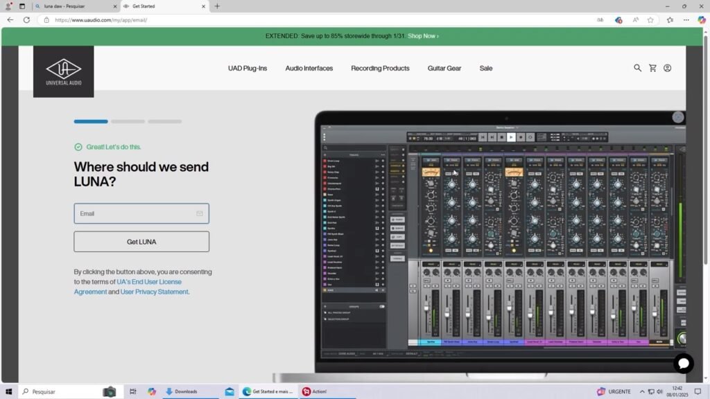Reload the page with refresh icon

pyautogui.click(x=26, y=20)
